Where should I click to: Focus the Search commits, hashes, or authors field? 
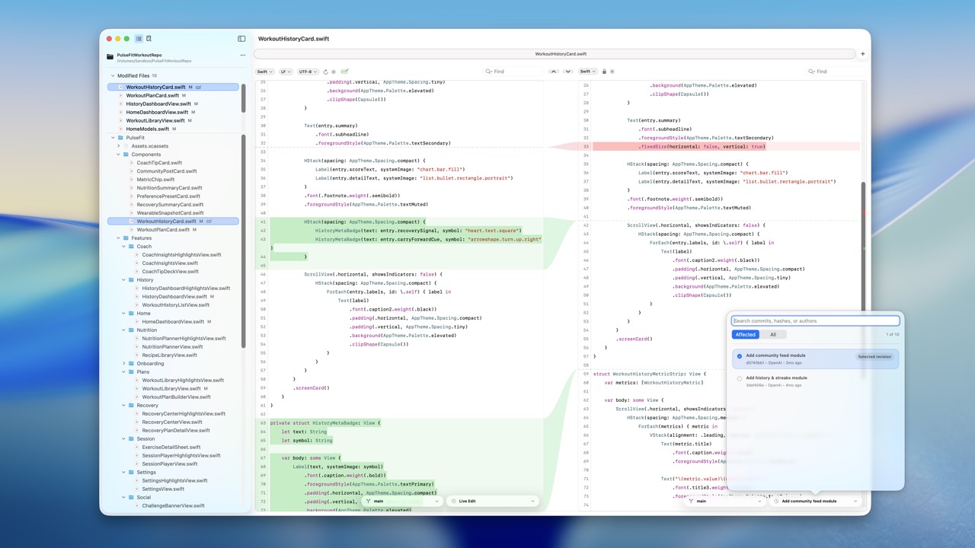815,321
